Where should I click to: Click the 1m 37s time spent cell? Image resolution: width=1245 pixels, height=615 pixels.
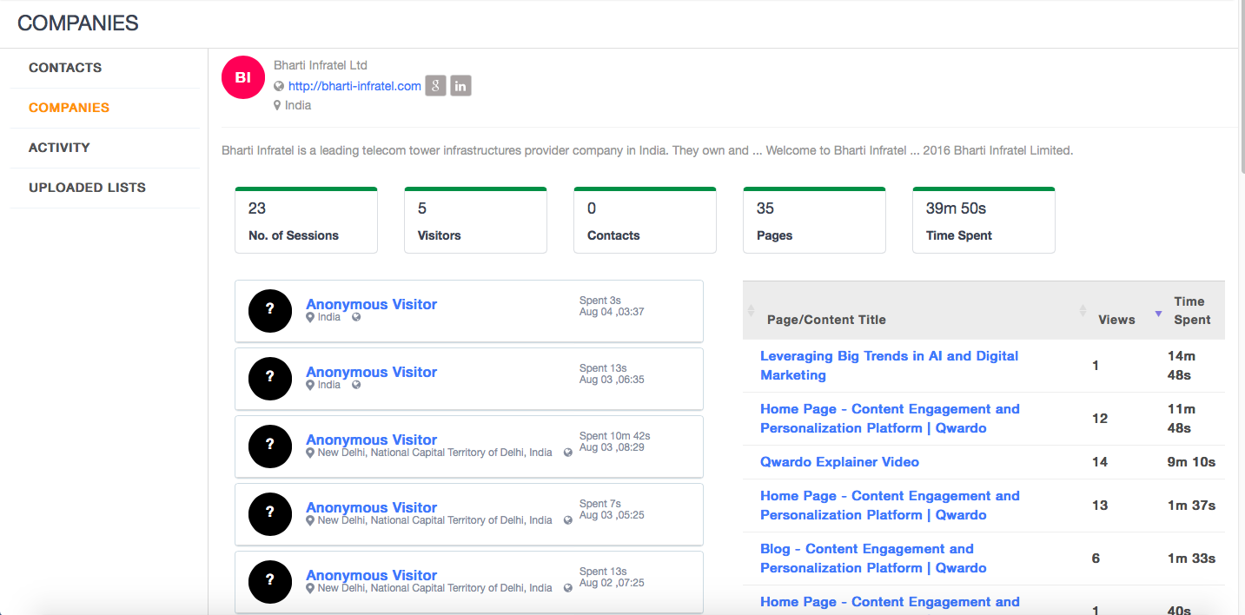click(x=1191, y=506)
